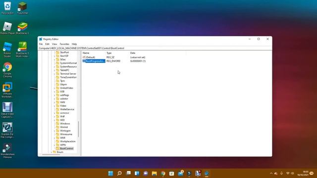This screenshot has height=178, width=317.
Task: Click the REG_DWORD type cell
Action: pos(113,61)
